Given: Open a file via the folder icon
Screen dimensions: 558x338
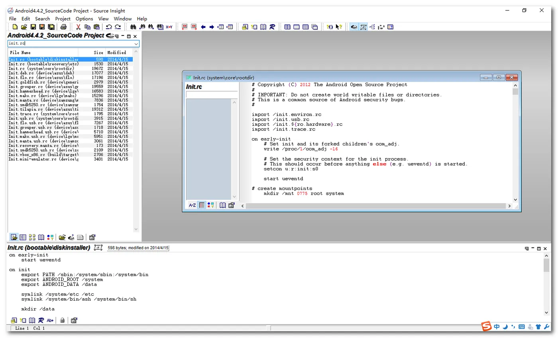Looking at the screenshot, I should coord(24,27).
